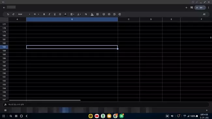The image size is (212, 119).
Task: Toggle italic formatting
Action: click(49, 14)
